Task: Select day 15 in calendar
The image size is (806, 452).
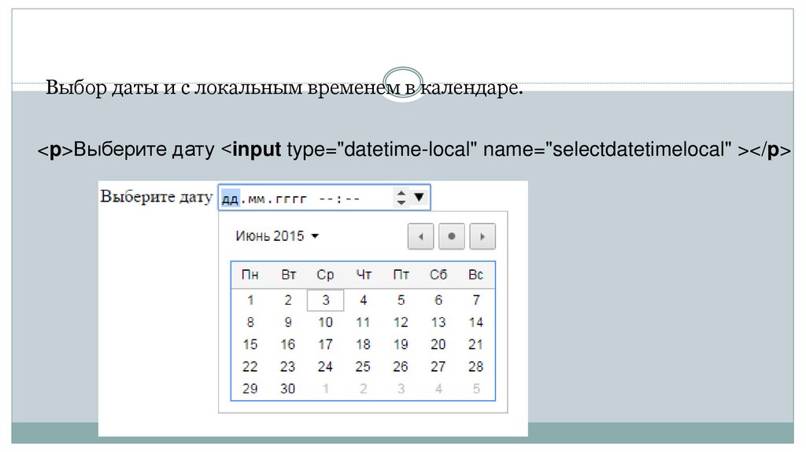Action: [x=250, y=345]
